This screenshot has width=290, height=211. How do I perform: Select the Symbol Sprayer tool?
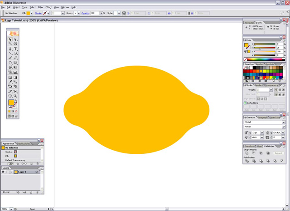click(x=10, y=73)
